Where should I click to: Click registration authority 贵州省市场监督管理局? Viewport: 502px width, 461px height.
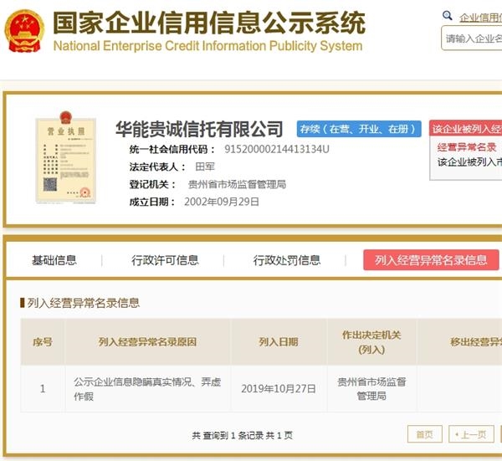pos(237,184)
